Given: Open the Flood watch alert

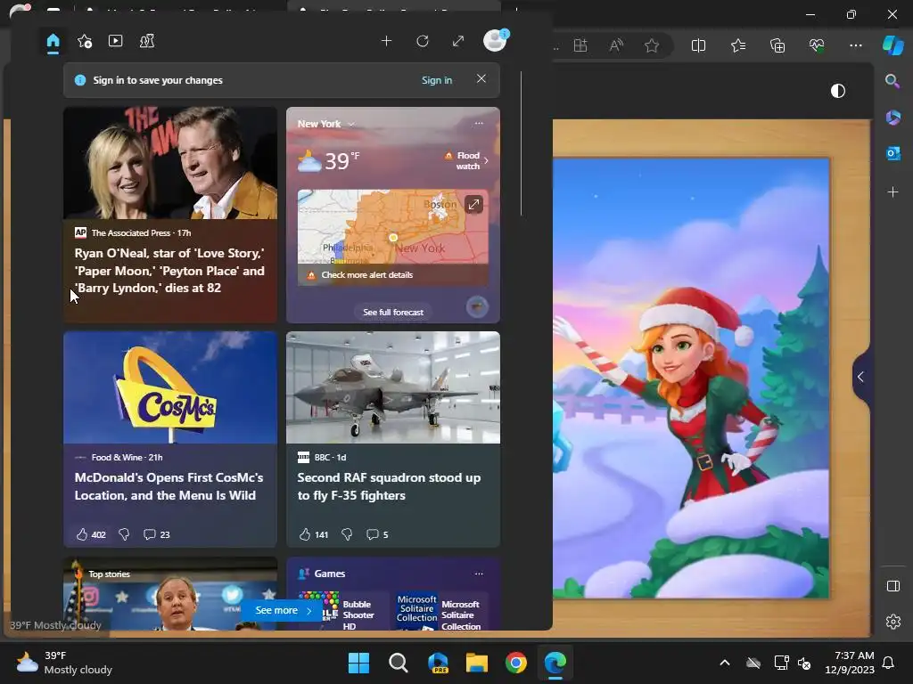Looking at the screenshot, I should tap(468, 160).
